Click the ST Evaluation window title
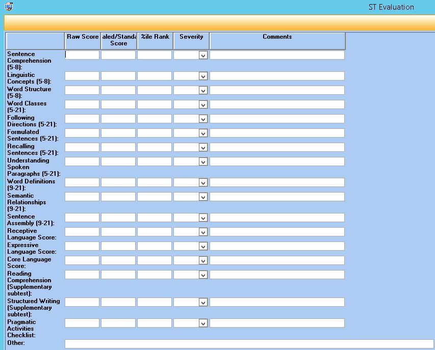This screenshot has width=435, height=350. (x=391, y=7)
